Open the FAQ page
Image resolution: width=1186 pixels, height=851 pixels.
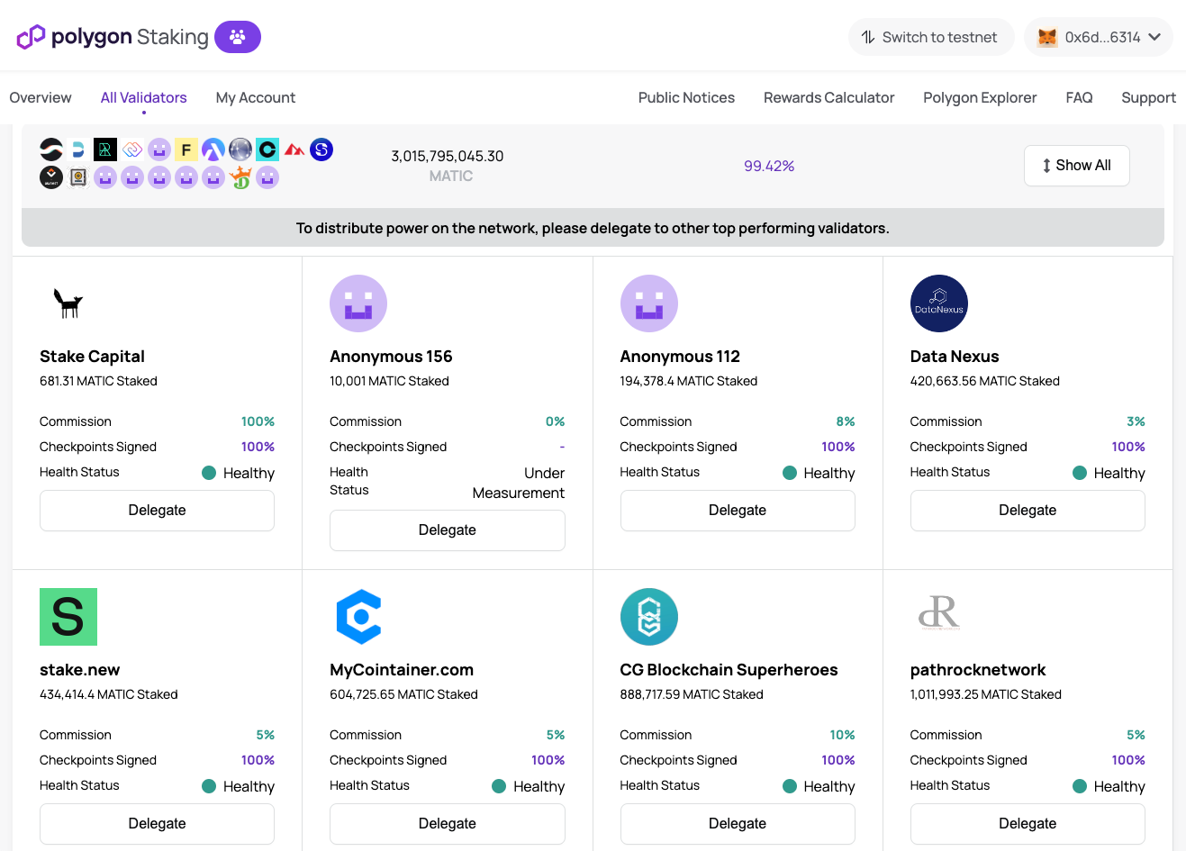1079,97
